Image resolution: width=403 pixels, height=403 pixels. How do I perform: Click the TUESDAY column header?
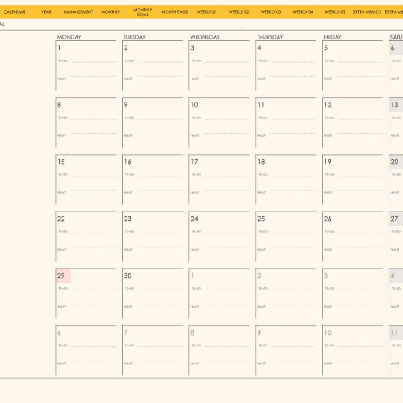(134, 37)
